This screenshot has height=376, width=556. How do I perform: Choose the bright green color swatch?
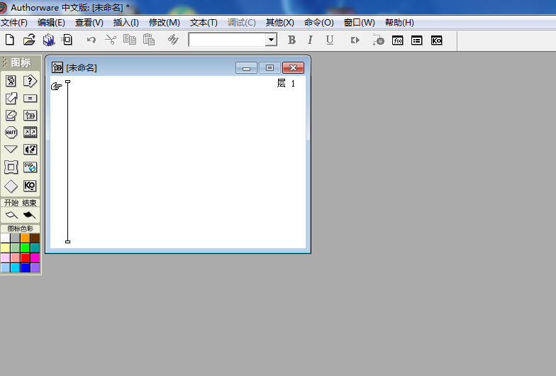pyautogui.click(x=26, y=248)
